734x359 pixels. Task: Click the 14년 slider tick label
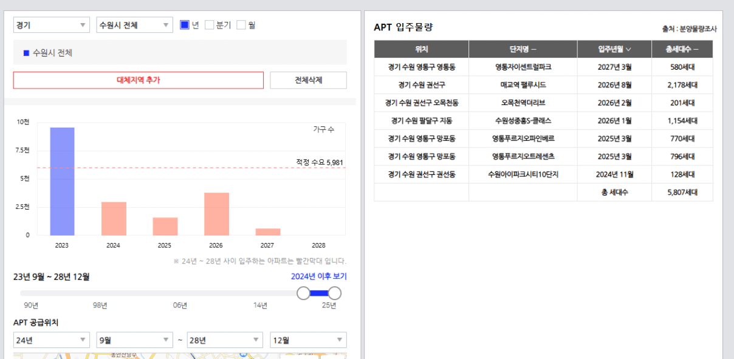[260, 306]
